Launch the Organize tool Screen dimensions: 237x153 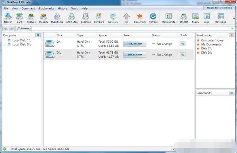85,18
